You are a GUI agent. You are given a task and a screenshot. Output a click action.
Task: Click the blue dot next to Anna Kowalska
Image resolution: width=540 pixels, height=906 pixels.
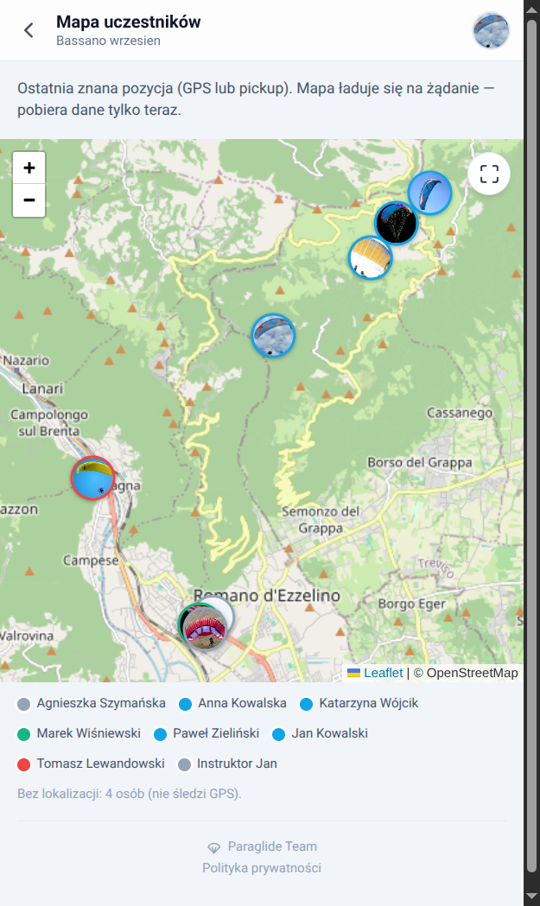click(x=185, y=705)
